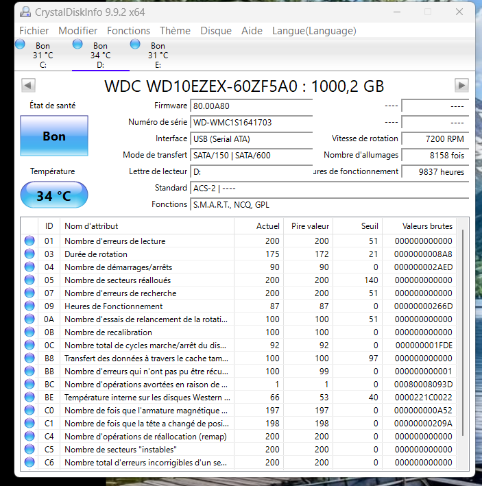Open the Fichier menu
Screen dimensions: 482x486
(x=34, y=31)
